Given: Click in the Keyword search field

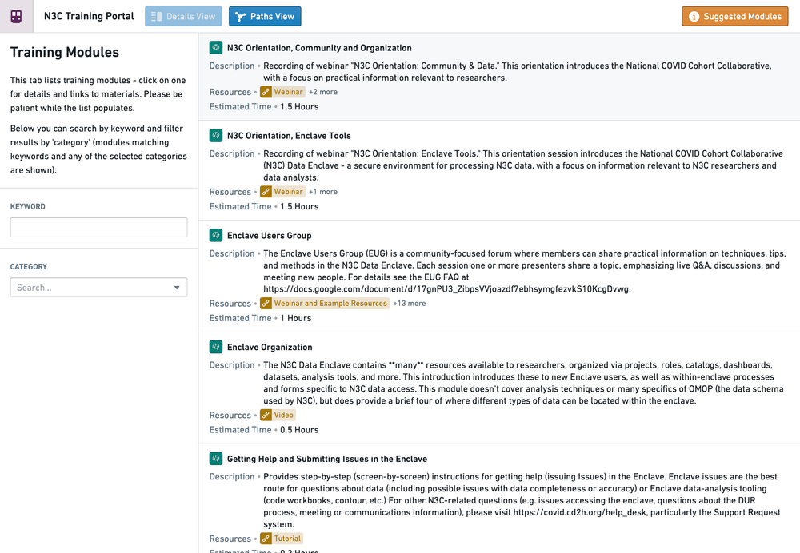Looking at the screenshot, I should point(98,227).
